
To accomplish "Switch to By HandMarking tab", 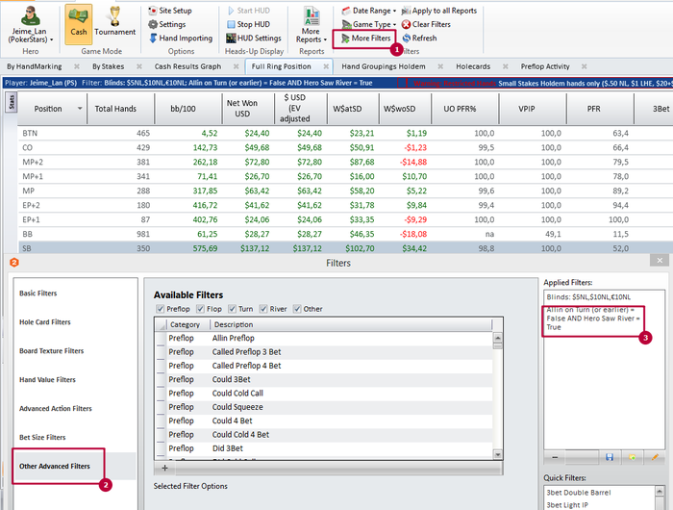I will (x=35, y=66).
